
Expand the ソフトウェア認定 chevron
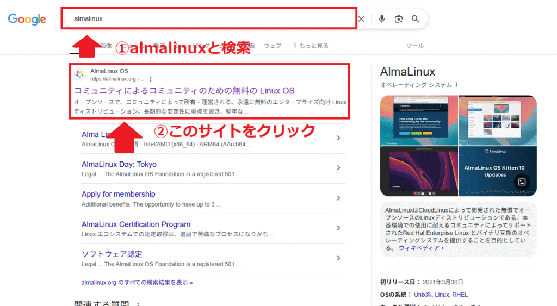pyautogui.click(x=338, y=258)
